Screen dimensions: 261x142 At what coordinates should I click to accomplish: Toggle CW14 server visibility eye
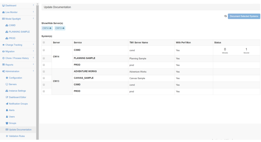(50, 28)
